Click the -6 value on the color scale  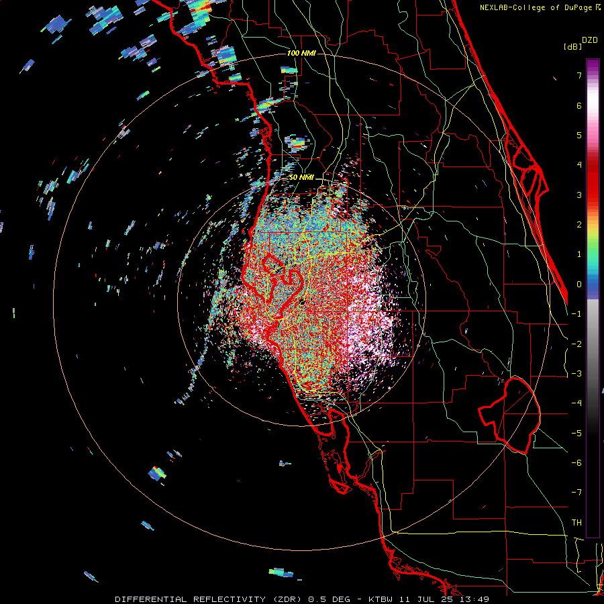[x=576, y=463]
